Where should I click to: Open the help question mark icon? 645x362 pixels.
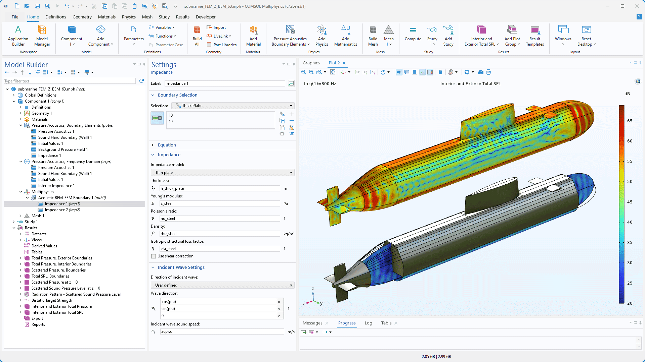(639, 17)
